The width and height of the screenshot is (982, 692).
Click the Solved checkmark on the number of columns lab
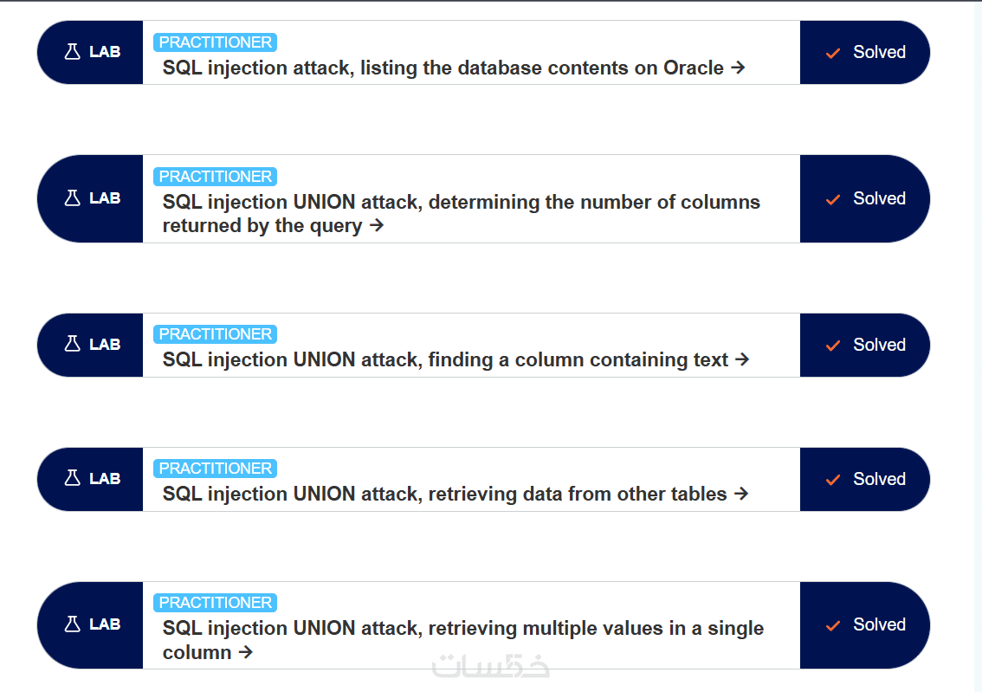[833, 199]
